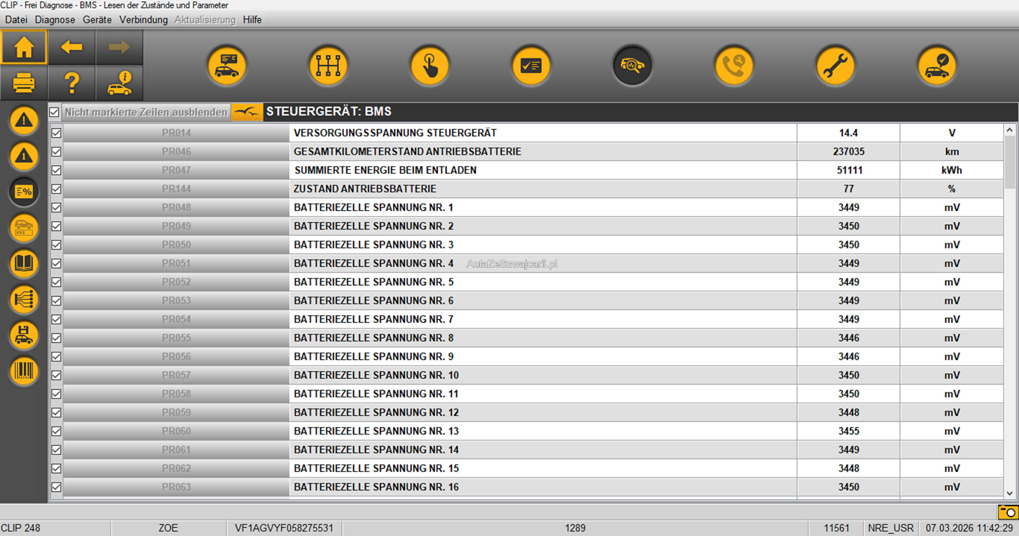Open the Diagnose menu
1019x536 pixels.
pyautogui.click(x=55, y=20)
